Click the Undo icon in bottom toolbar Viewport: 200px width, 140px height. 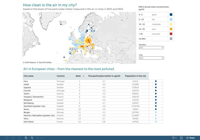[x=7, y=138]
